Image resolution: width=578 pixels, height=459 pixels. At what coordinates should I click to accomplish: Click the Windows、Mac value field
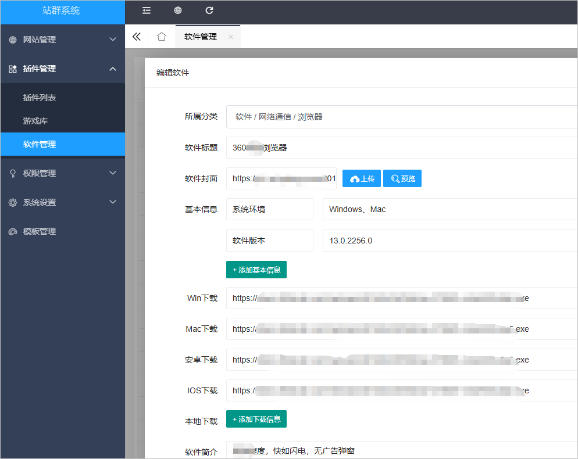pos(450,209)
